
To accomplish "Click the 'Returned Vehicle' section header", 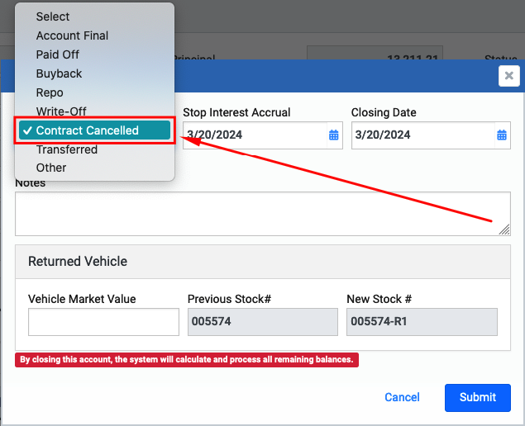I will pyautogui.click(x=263, y=262).
